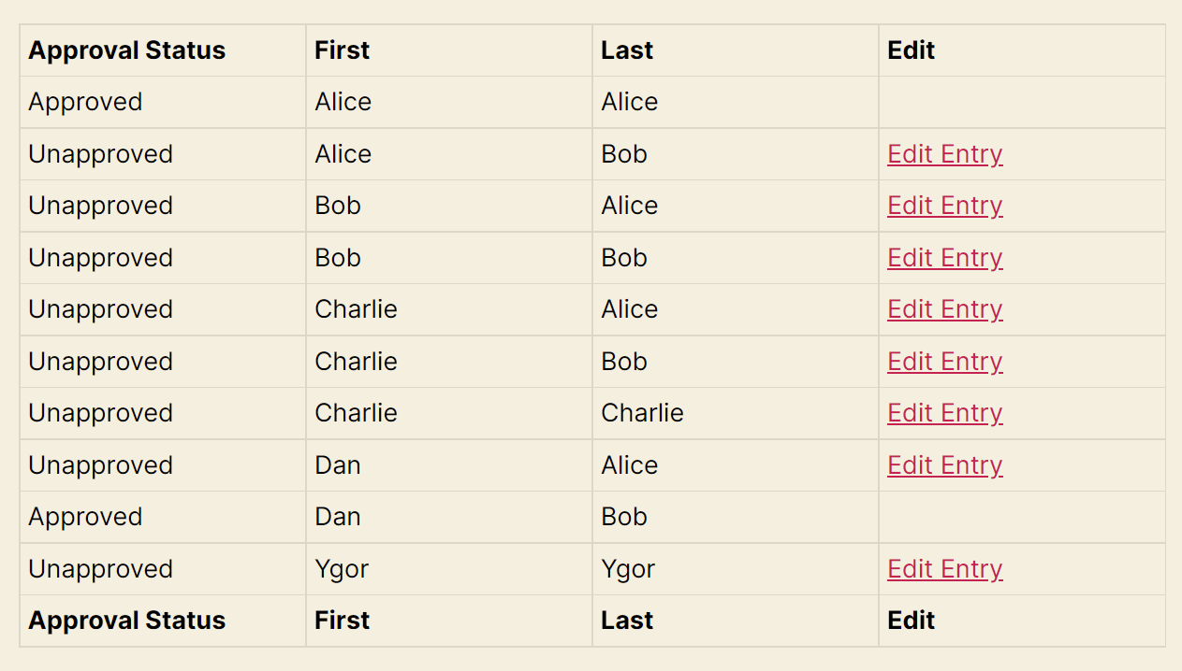Screen dimensions: 1182x671
Task: Click the first name Ygor cell
Action: click(342, 569)
